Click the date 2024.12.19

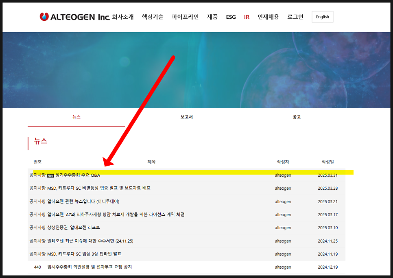(x=328, y=267)
